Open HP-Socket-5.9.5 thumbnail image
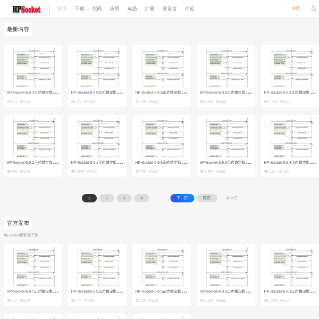Image resolution: width=319 pixels, height=319 pixels. coord(226,137)
